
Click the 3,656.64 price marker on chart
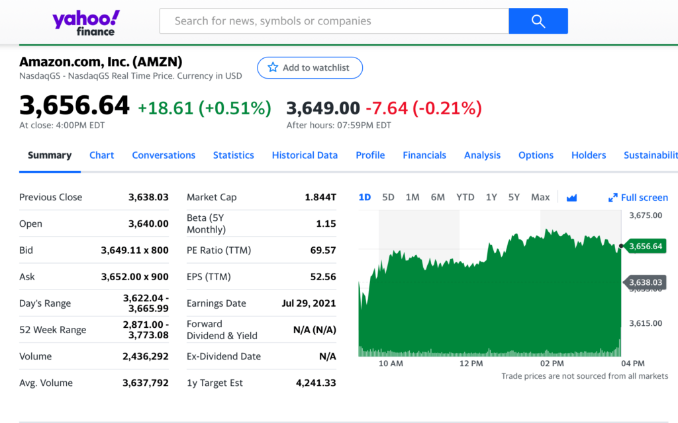(646, 247)
